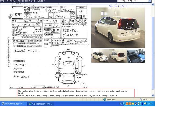This screenshot has height=129, width=172.
Task: Select the front-side view car thumbnail
Action: pos(100,56)
